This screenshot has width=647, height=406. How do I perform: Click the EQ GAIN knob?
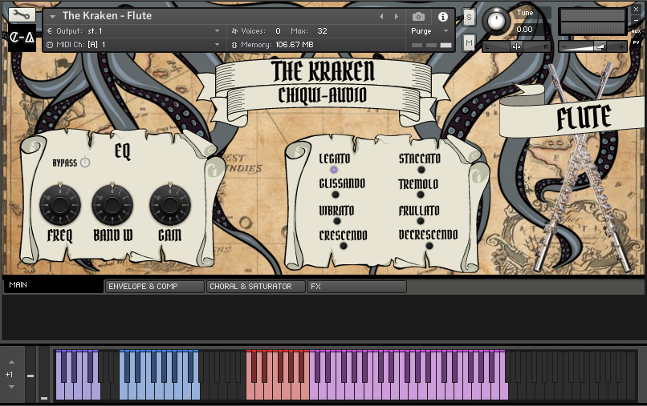[170, 205]
